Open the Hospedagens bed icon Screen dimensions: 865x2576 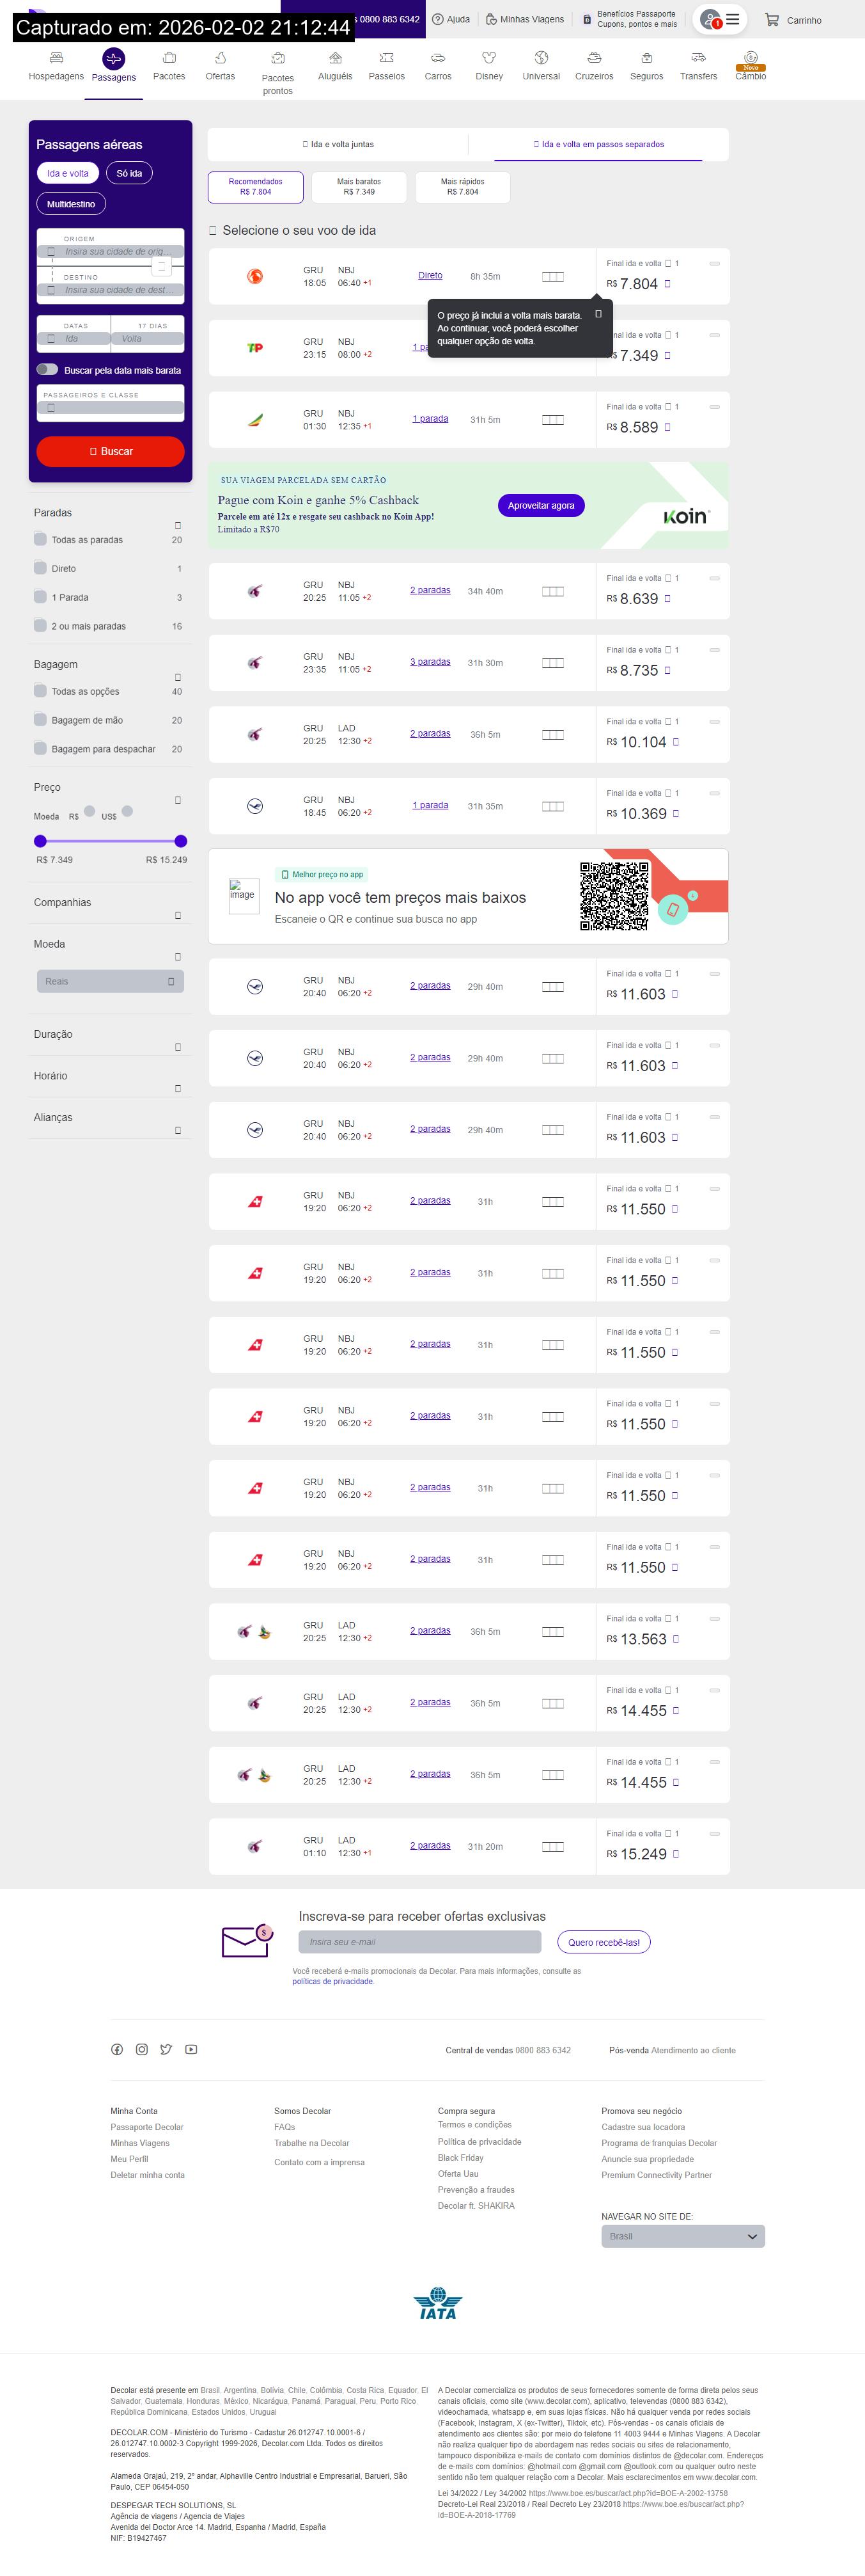tap(56, 58)
